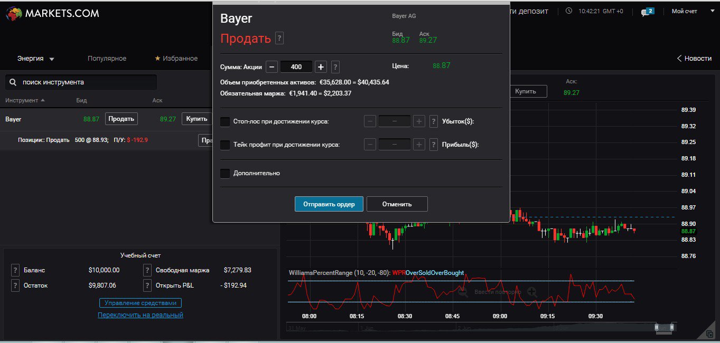Screen dimensions: 720x343
Task: Click the stop-loss plus stepper
Action: tap(419, 121)
